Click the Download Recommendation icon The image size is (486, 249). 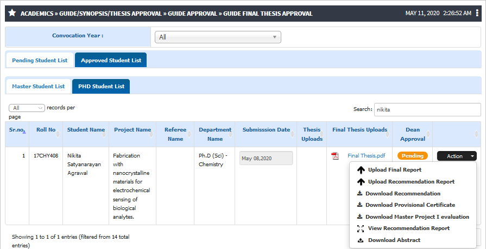coord(359,193)
